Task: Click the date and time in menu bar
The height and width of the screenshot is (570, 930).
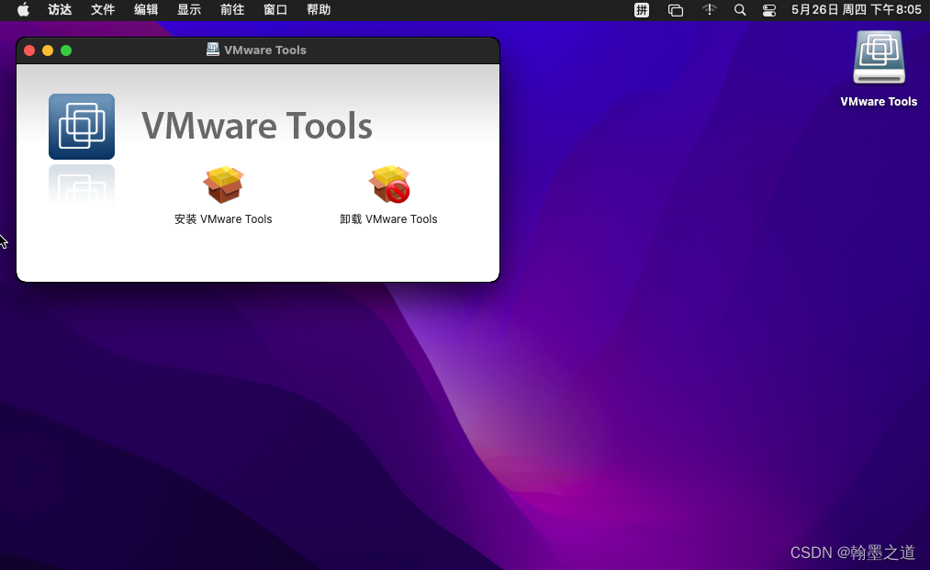Action: click(857, 9)
